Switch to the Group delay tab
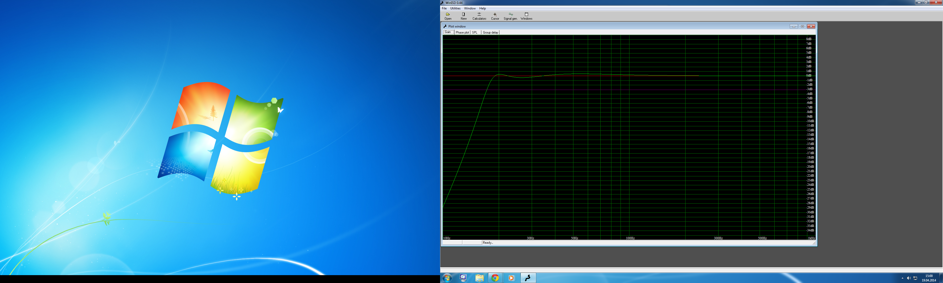 [490, 32]
